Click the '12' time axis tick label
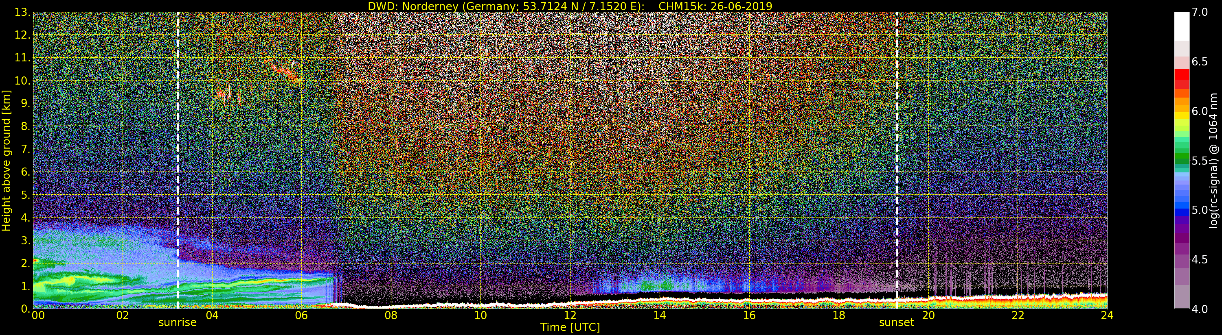This screenshot has width=1222, height=335. click(570, 315)
